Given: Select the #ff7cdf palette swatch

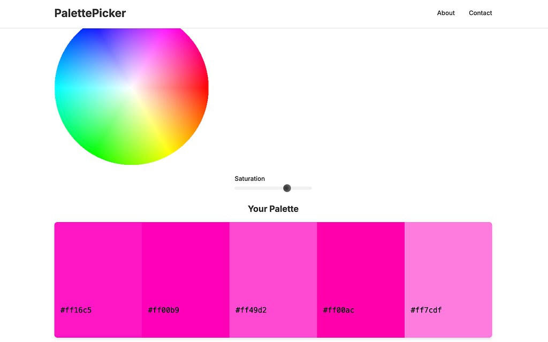Looking at the screenshot, I should point(448,280).
